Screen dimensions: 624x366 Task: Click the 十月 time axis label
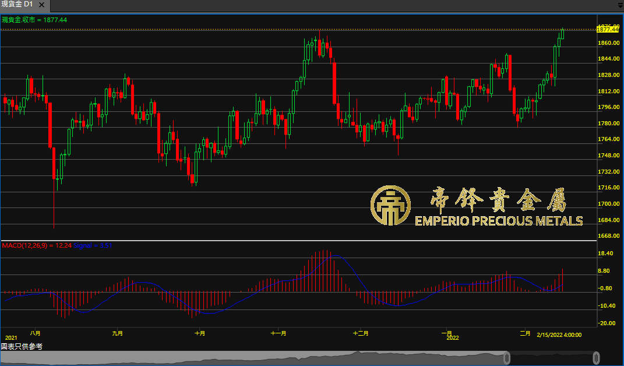[x=200, y=333]
